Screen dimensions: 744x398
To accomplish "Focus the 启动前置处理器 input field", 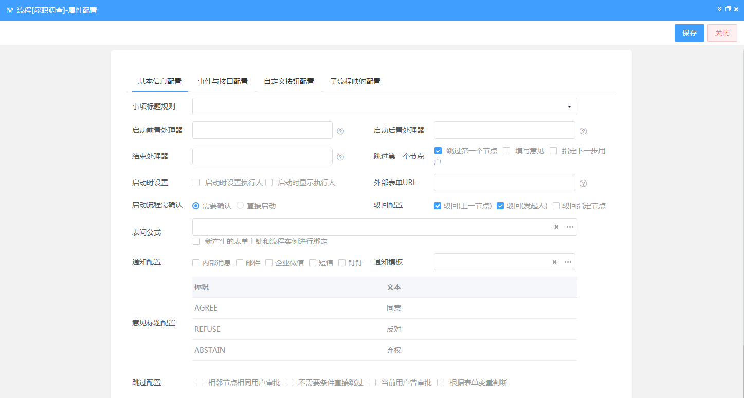I will [262, 130].
